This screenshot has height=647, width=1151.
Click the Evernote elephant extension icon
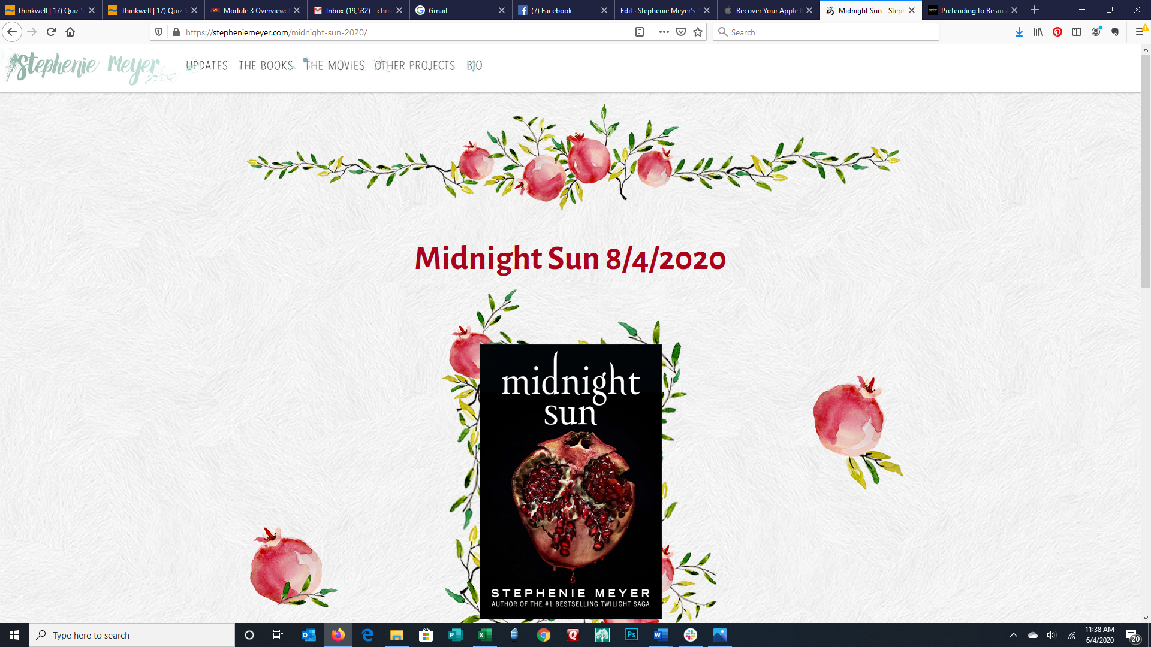(1115, 32)
